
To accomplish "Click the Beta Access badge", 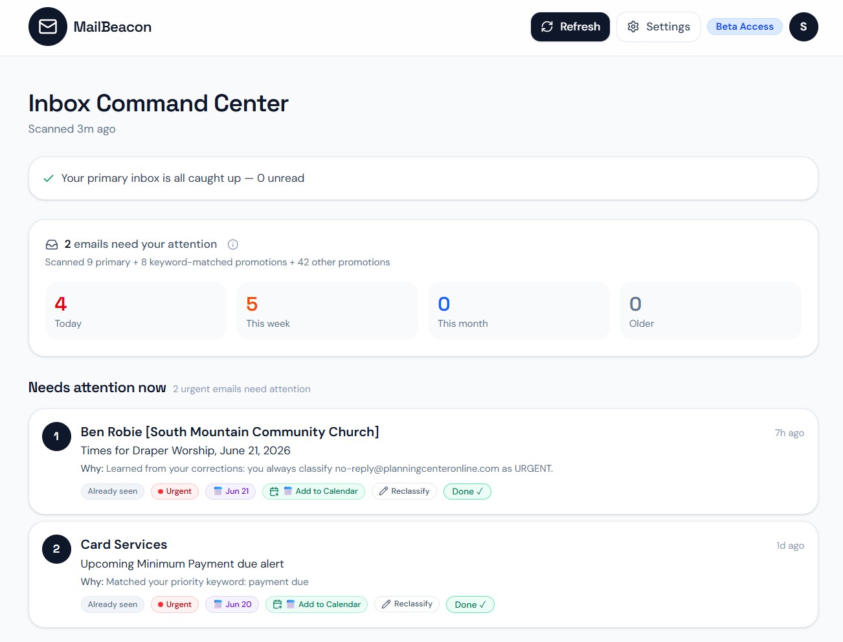I will (745, 27).
